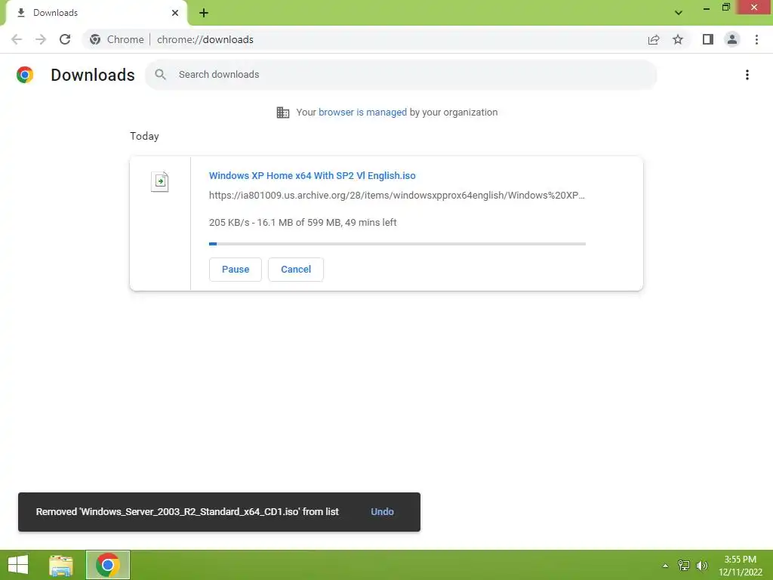Click the Chrome site info icon in address bar
This screenshot has width=773, height=580.
tap(95, 39)
